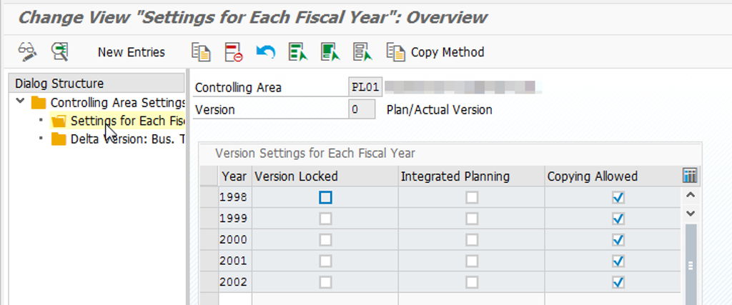Viewport: 732px width, 305px height.
Task: Collapse the Controlling Area Settings tree node
Action: click(x=20, y=102)
